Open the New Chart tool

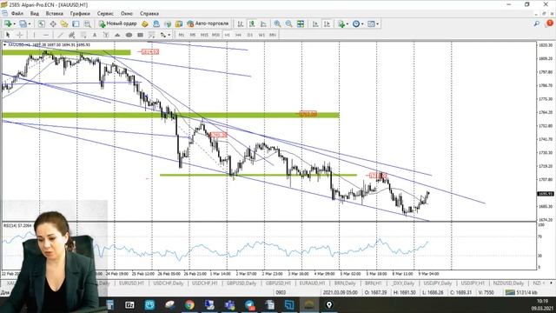[x=8, y=23]
